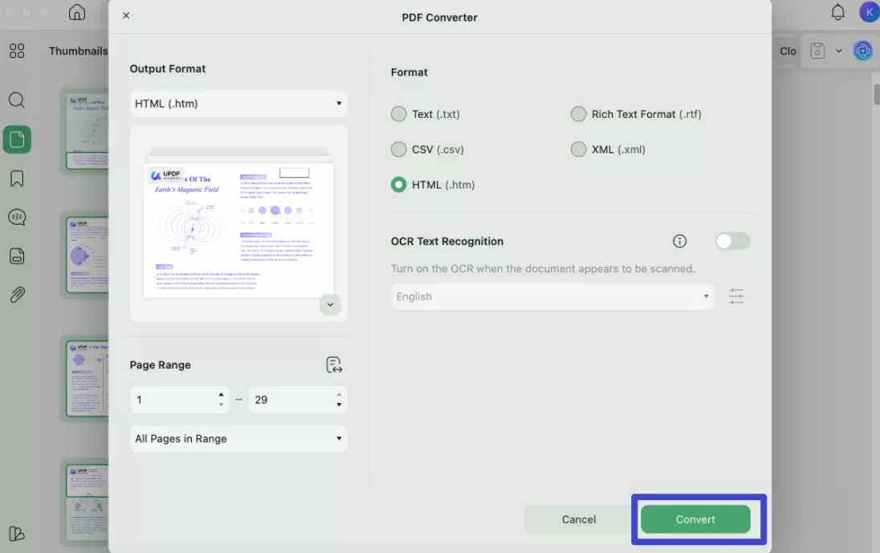880x553 pixels.
Task: Close the PDF Converter dialog
Action: (126, 16)
